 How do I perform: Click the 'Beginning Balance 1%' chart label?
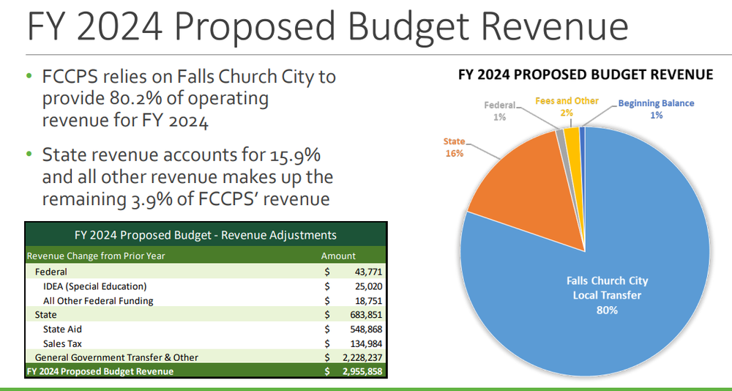click(x=656, y=109)
